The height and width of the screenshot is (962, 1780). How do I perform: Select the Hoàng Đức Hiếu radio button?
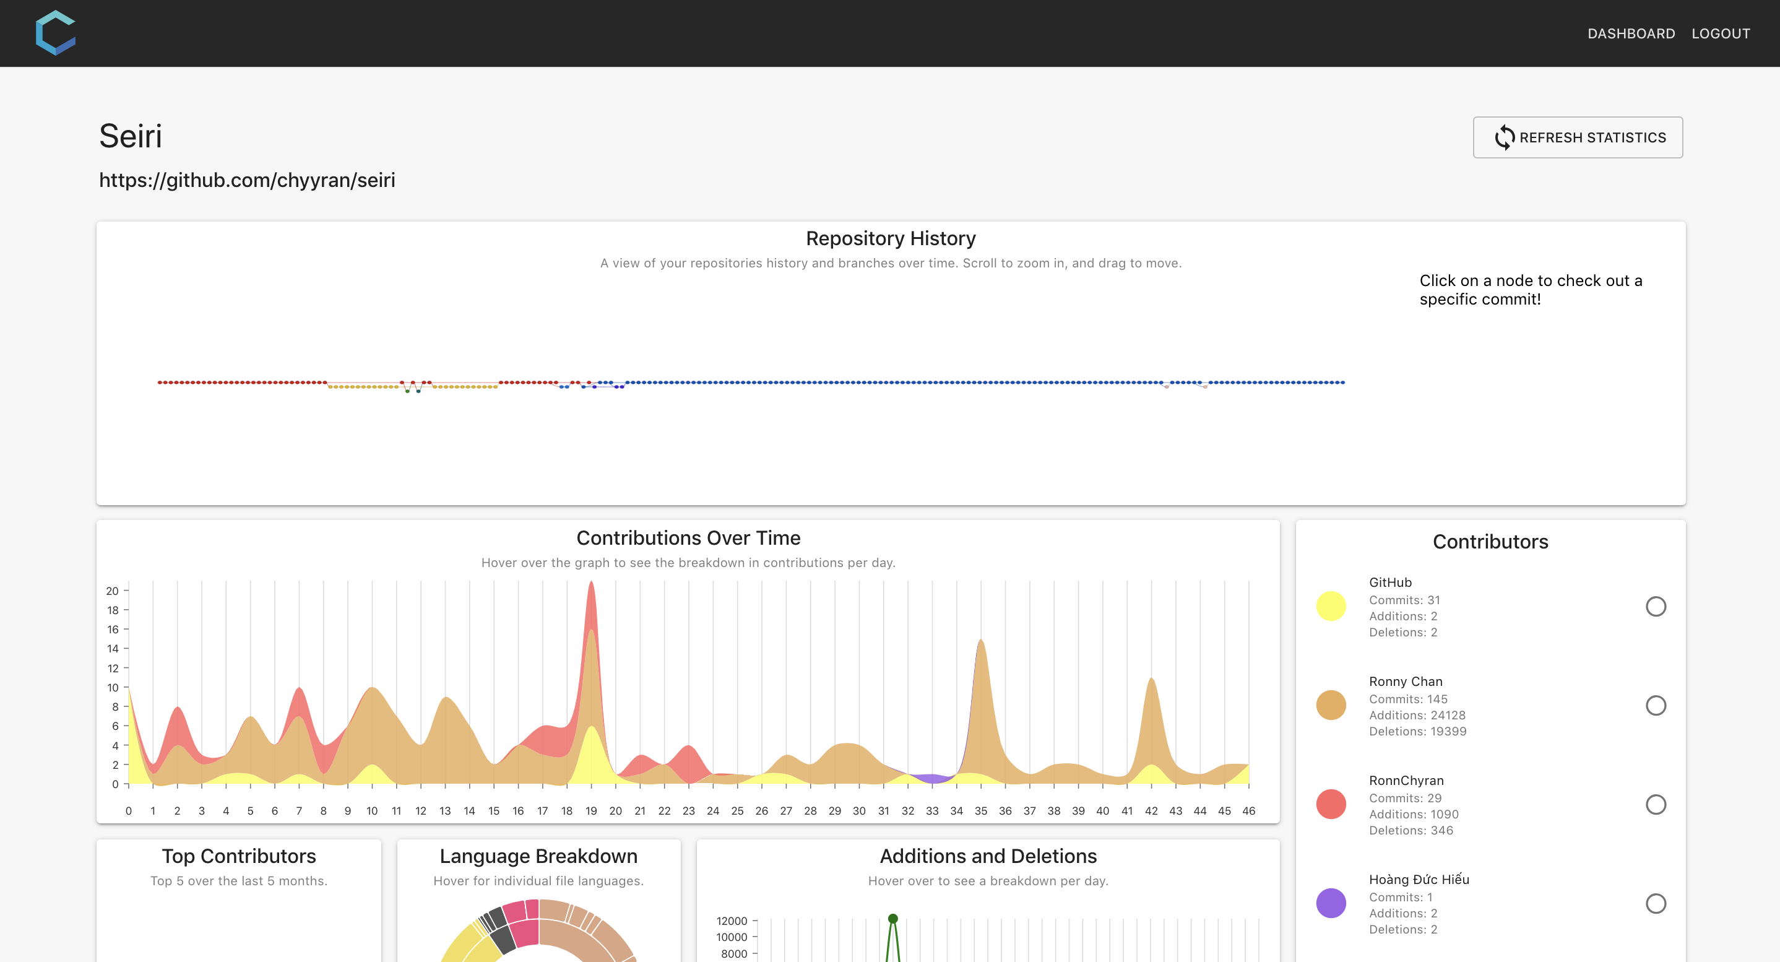[x=1655, y=903]
